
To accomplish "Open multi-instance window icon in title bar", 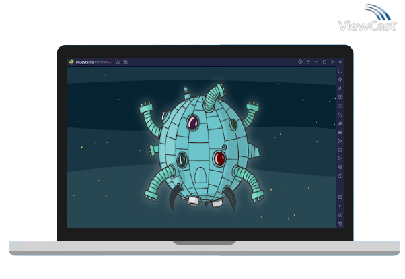I will click(126, 62).
